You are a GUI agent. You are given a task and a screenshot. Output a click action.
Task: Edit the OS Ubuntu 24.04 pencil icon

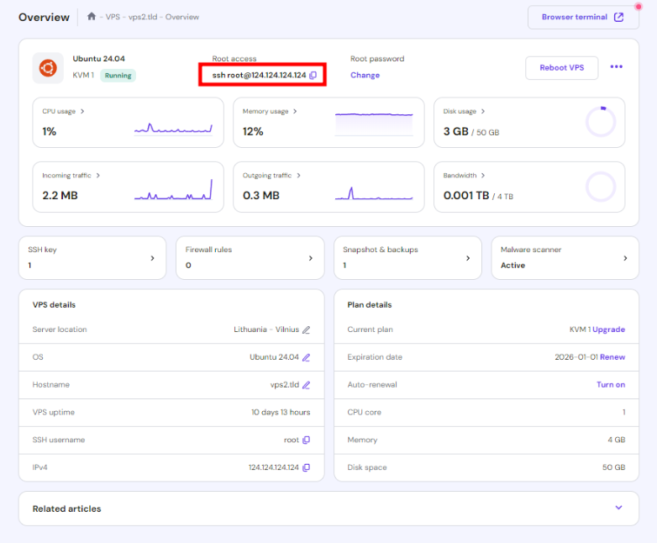[306, 357]
